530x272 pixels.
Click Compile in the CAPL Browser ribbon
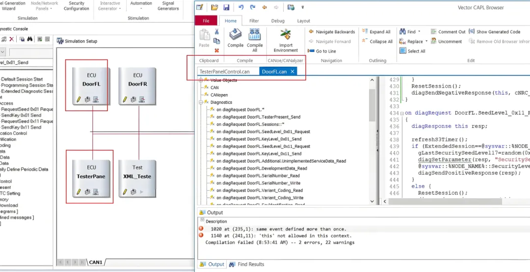click(x=235, y=38)
